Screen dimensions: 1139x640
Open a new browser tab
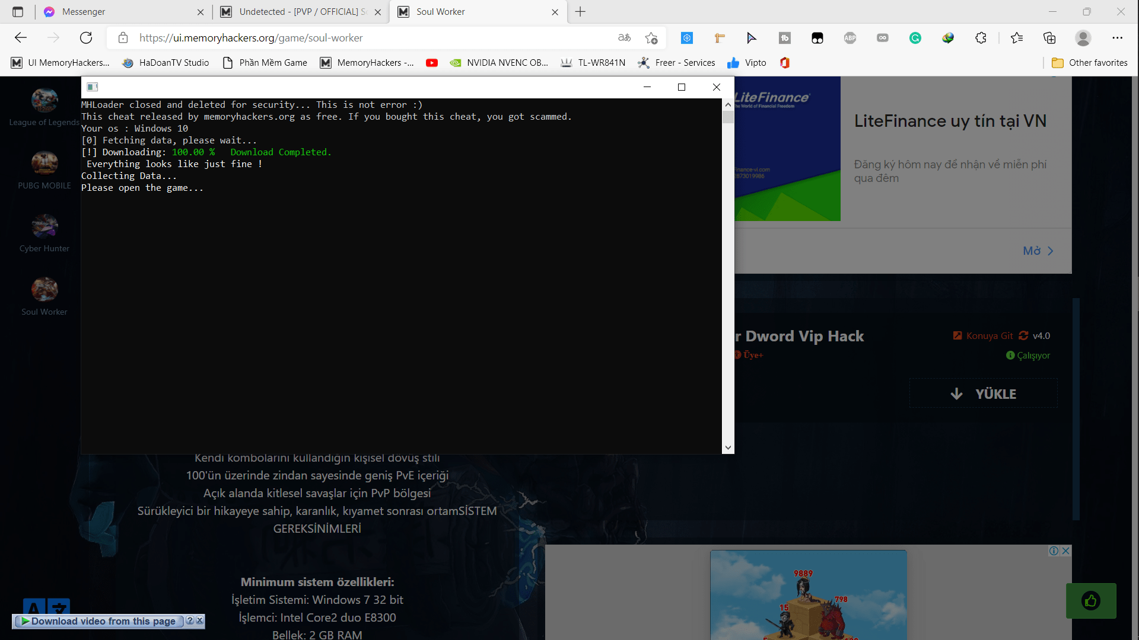coord(580,12)
